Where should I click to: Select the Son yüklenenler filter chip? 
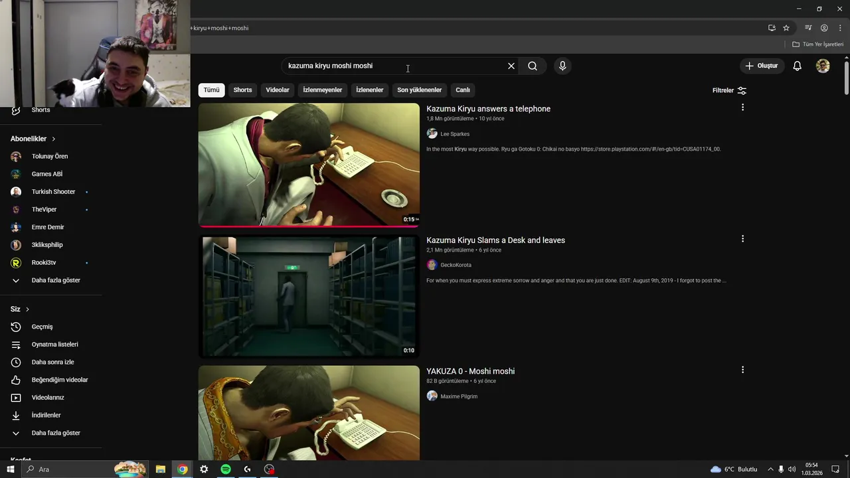click(x=419, y=90)
